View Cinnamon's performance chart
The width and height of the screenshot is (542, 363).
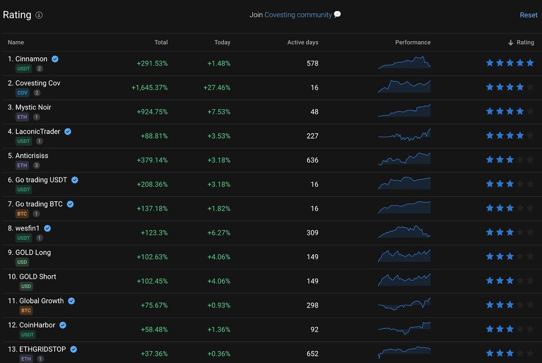404,62
